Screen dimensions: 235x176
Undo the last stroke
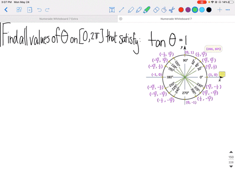click(x=39, y=10)
